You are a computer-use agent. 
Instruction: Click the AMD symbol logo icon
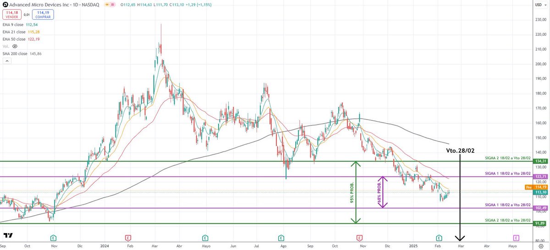[5, 4]
